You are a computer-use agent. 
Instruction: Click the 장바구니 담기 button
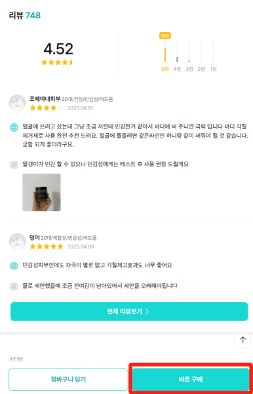tap(68, 379)
